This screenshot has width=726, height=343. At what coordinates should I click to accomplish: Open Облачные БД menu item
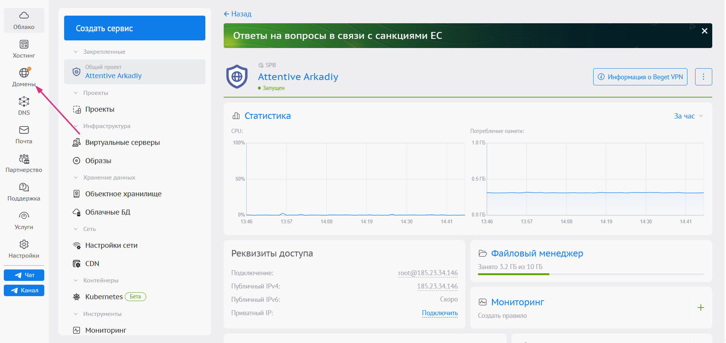tap(108, 212)
